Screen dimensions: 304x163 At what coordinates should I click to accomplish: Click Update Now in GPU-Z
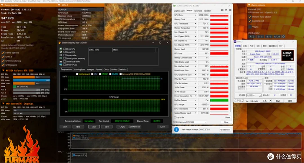225,130
